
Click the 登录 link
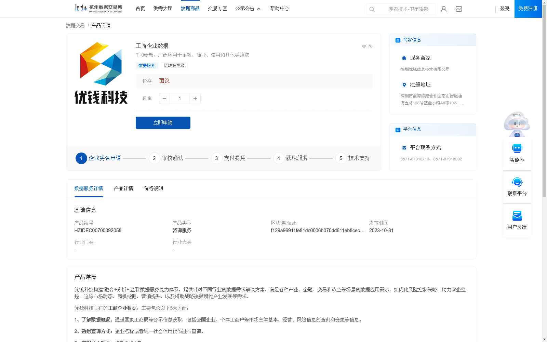505,9
